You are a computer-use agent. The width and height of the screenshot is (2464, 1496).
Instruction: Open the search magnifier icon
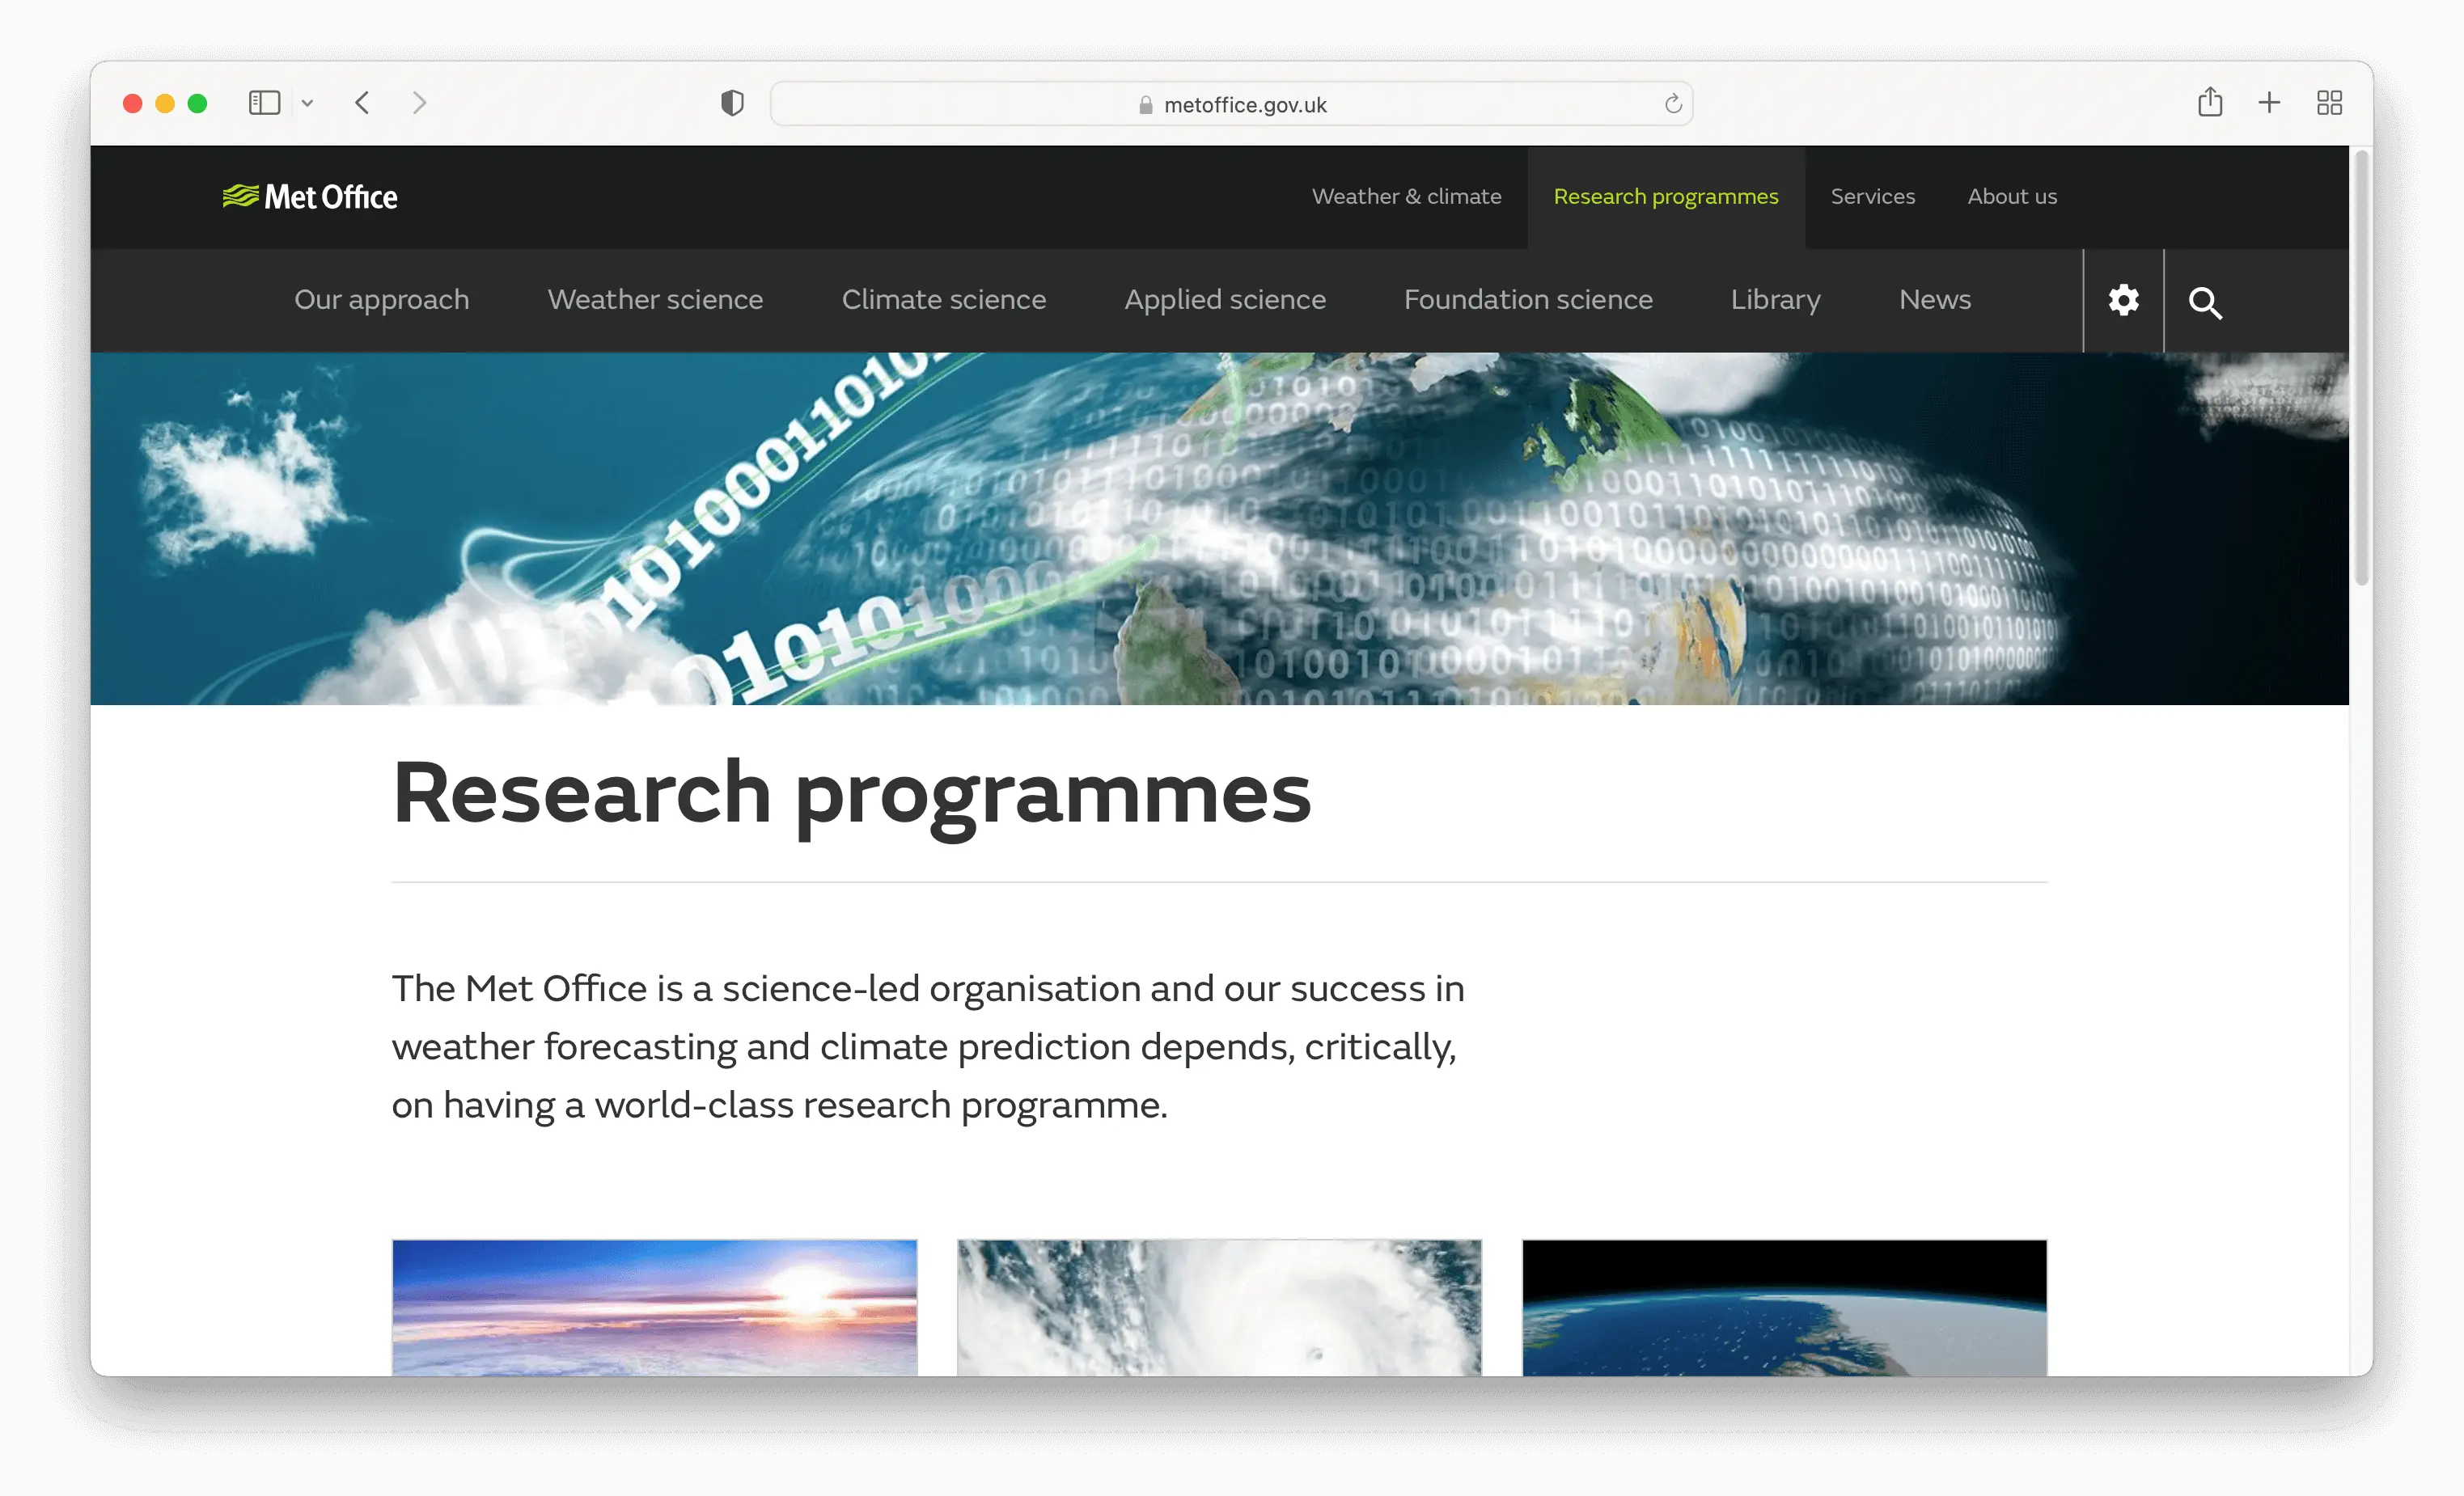(x=2205, y=302)
